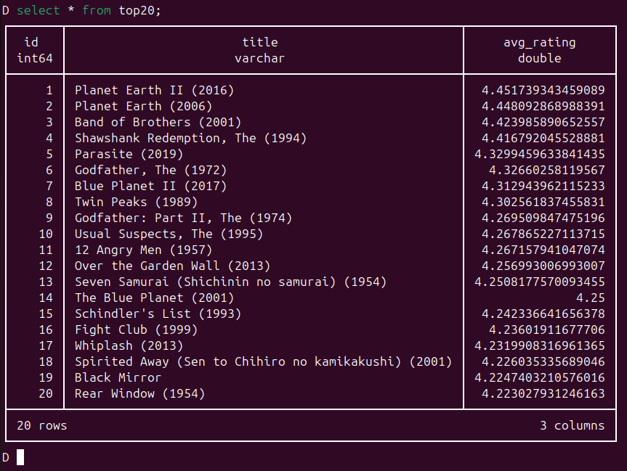
Task: Click rating value 4.2247403210576016
Action: tap(539, 378)
